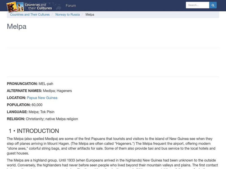This screenshot has height=169, width=226.
Task: Click the LANGUAGE: Melpa; Tok Pisin line
Action: [x=31, y=112]
